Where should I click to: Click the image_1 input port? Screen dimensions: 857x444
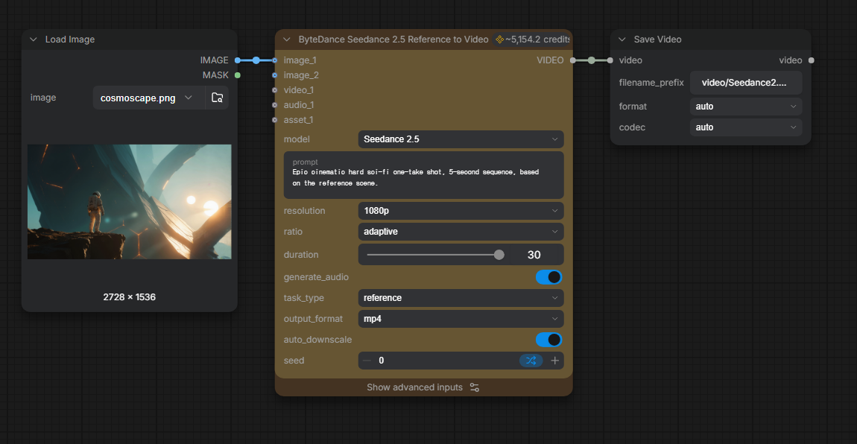click(x=274, y=60)
